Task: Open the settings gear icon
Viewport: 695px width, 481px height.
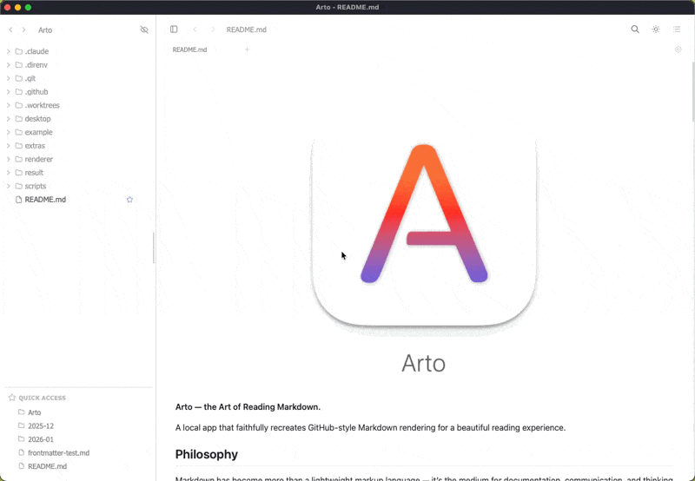Action: click(678, 49)
